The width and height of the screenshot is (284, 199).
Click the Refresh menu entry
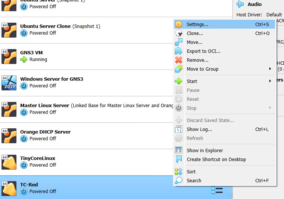225,138
